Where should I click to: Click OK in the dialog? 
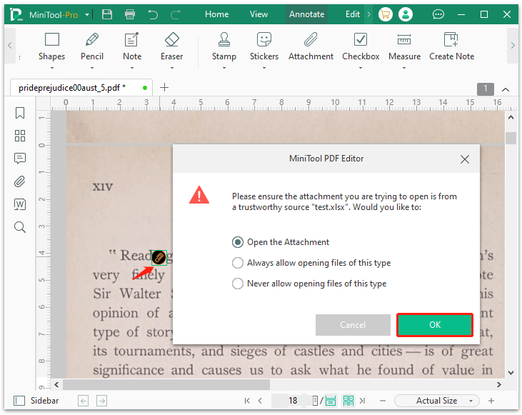(x=435, y=325)
